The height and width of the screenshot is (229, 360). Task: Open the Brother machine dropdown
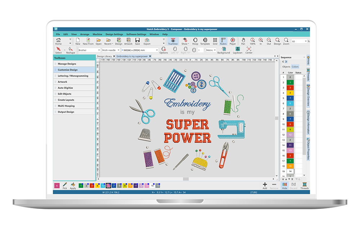coord(89,50)
